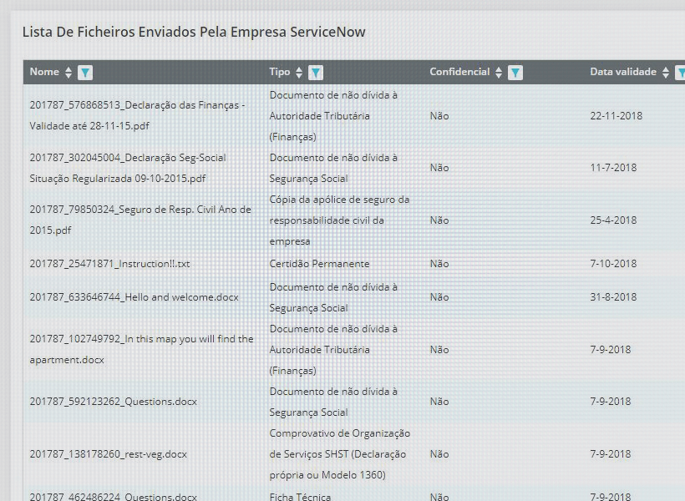The image size is (685, 501).
Task: Open the Nome column filter icon
Action: [x=85, y=73]
